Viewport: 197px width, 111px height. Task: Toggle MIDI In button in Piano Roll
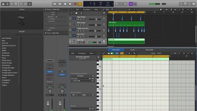pos(112,53)
